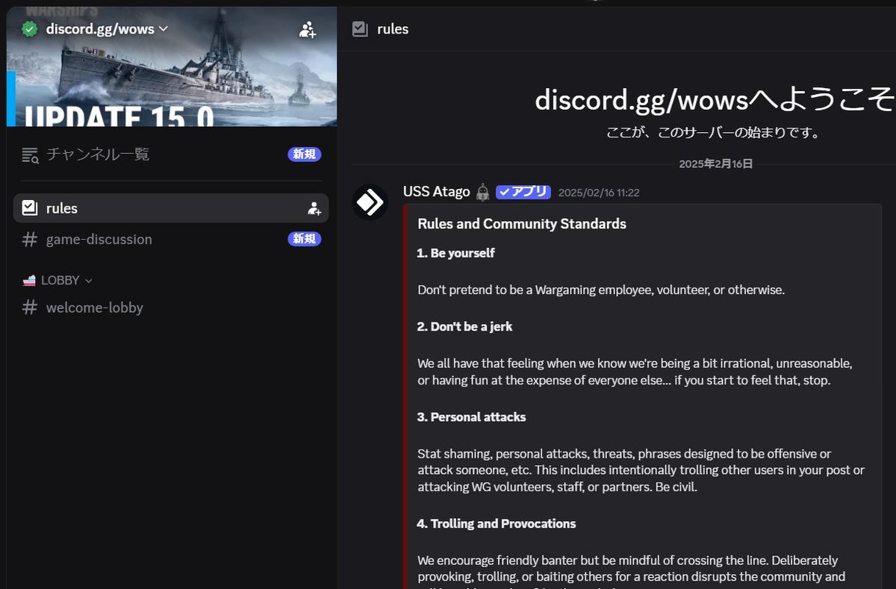
Task: Click the hashtag icon next to game-discussion
Action: [x=29, y=239]
